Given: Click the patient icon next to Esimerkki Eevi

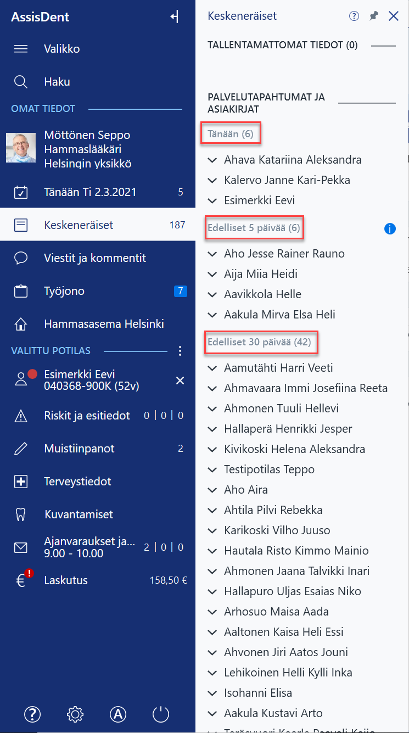Looking at the screenshot, I should click(21, 379).
